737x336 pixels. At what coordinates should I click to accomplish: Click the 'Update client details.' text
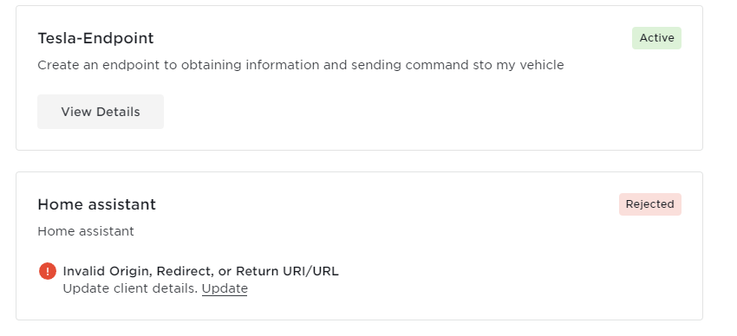(x=130, y=288)
